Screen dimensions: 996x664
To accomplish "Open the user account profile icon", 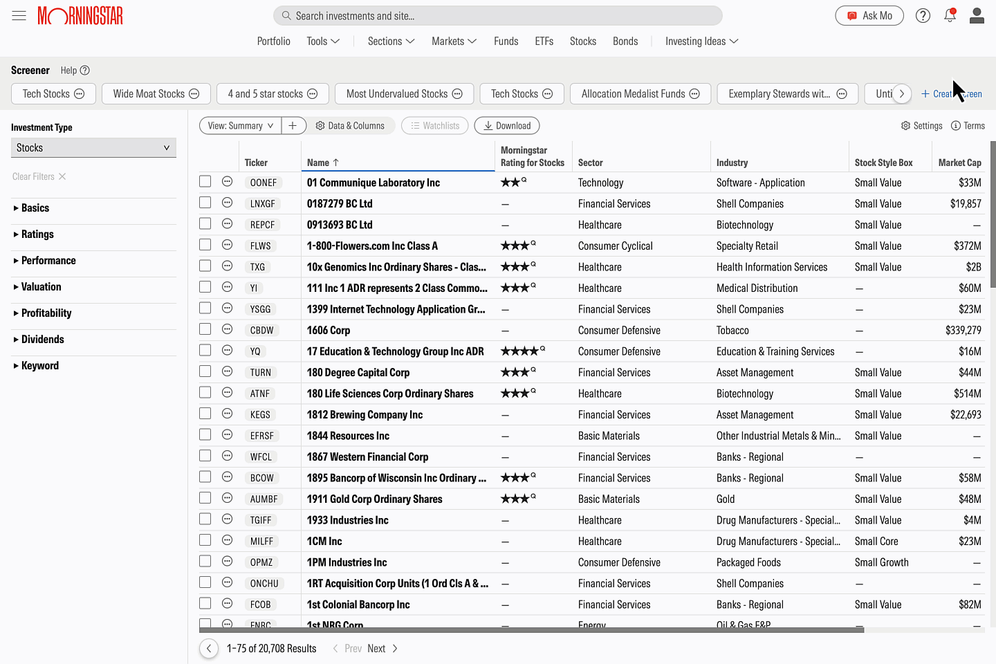I will 977,15.
